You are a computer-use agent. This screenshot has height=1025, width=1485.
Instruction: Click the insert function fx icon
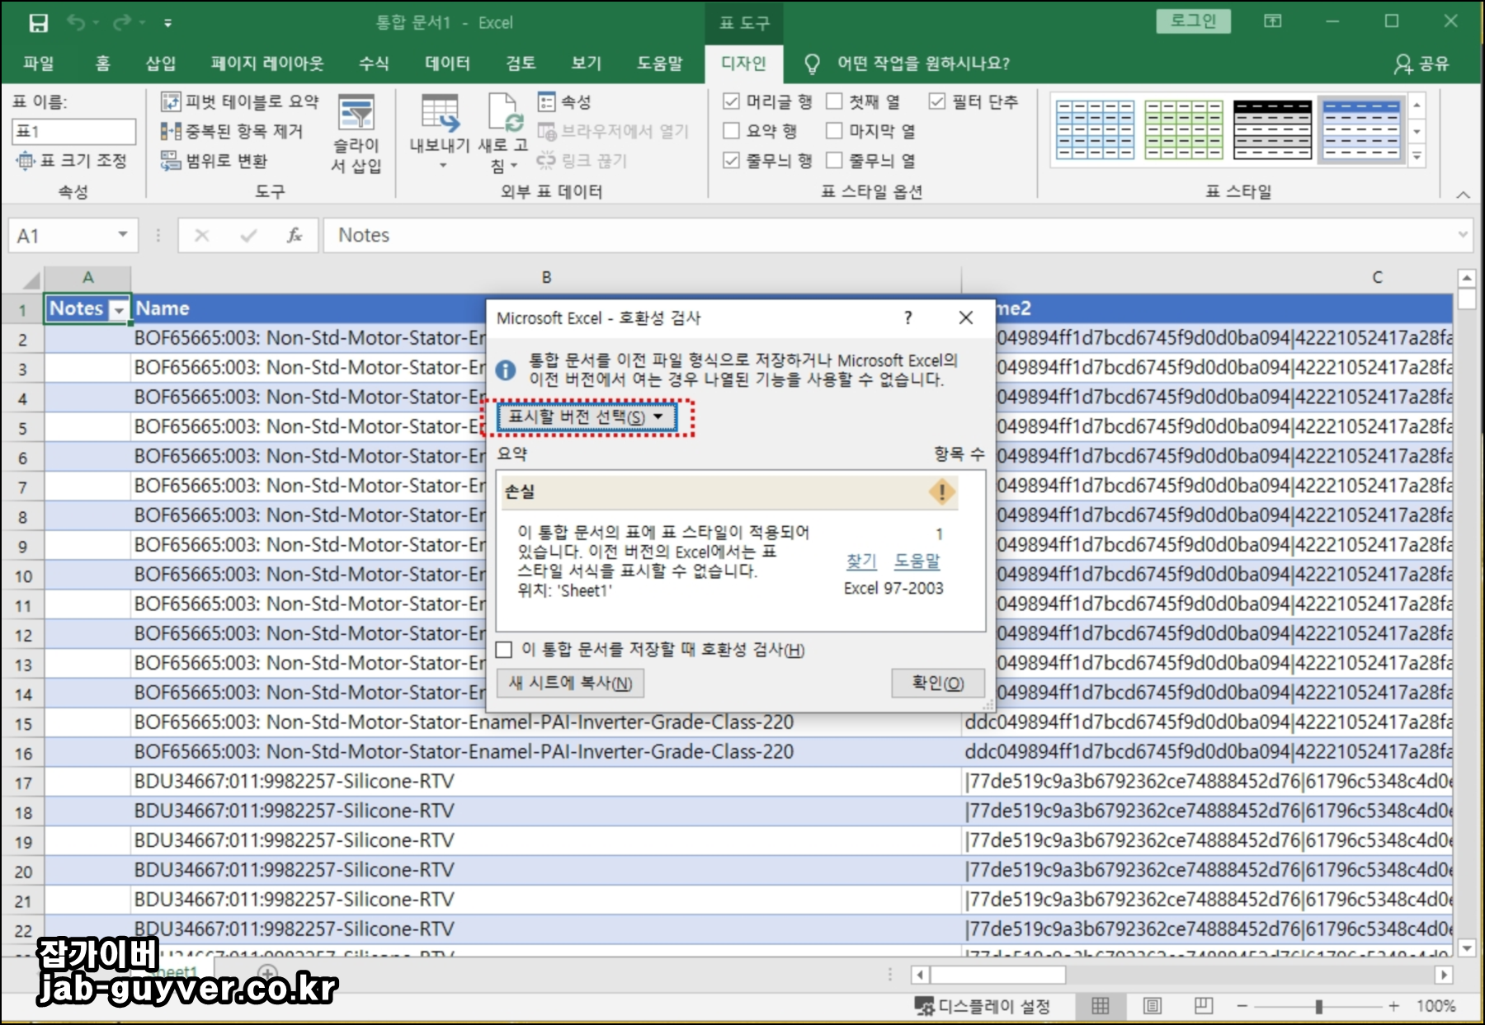(295, 236)
